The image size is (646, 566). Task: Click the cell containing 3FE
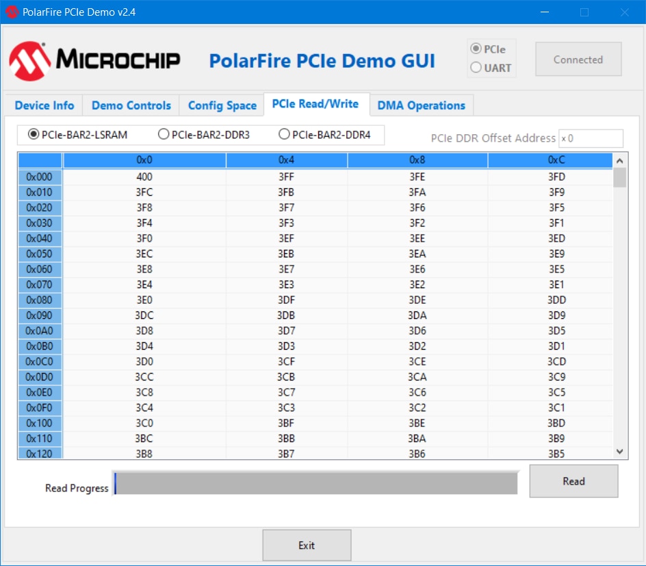click(x=417, y=177)
